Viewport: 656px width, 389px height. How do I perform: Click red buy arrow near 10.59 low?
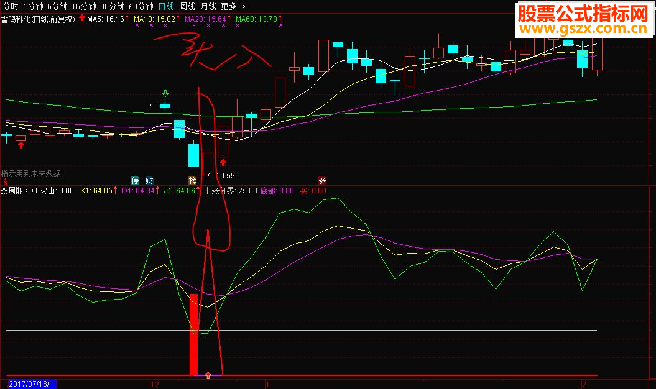[223, 162]
